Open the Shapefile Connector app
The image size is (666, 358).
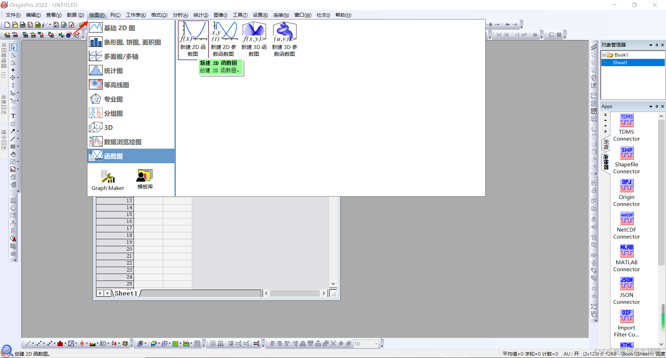click(626, 160)
